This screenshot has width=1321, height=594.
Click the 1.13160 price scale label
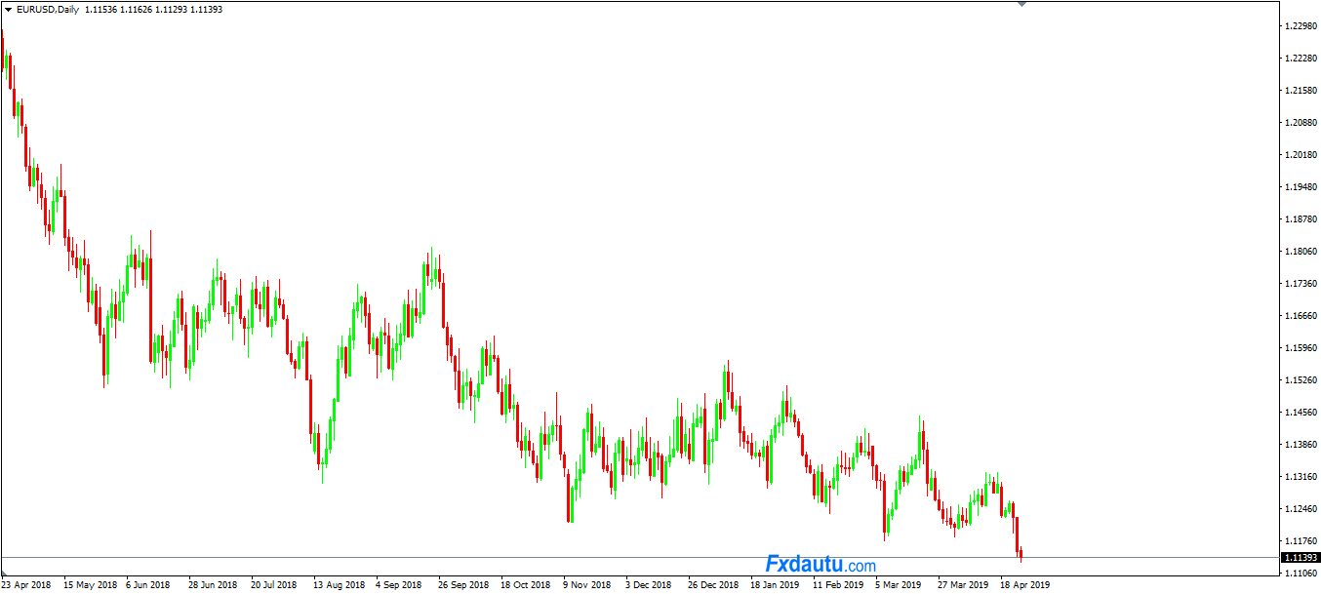[1300, 477]
